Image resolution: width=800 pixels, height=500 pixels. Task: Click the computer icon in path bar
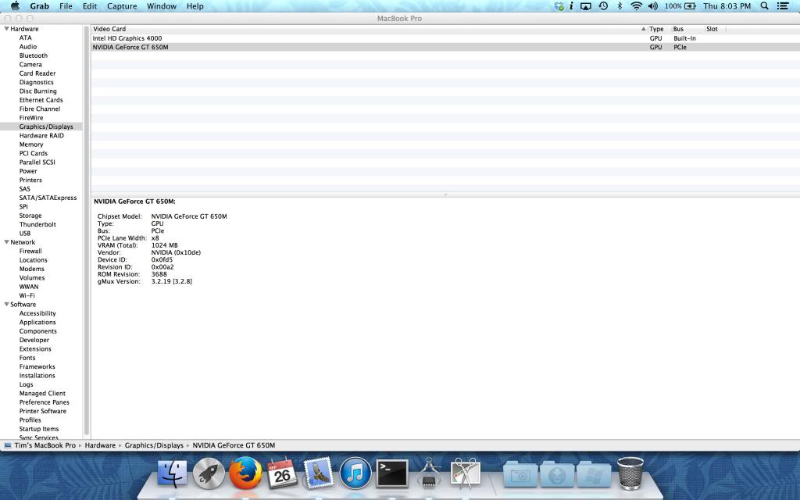8,445
